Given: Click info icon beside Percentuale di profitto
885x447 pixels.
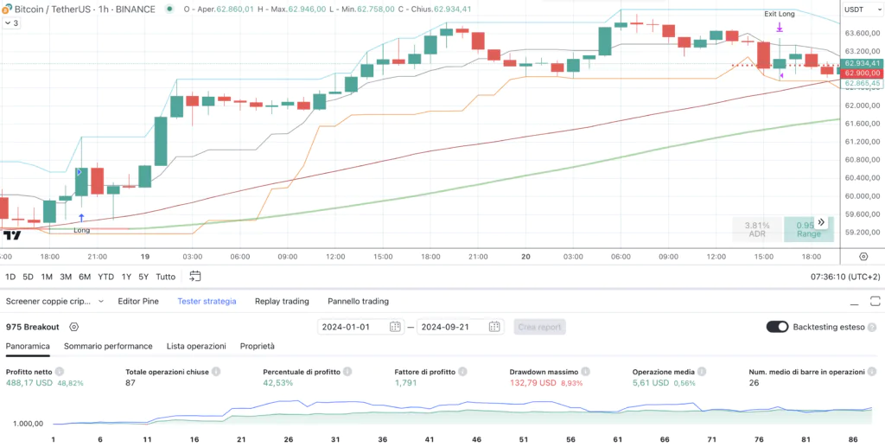Looking at the screenshot, I should click(347, 372).
